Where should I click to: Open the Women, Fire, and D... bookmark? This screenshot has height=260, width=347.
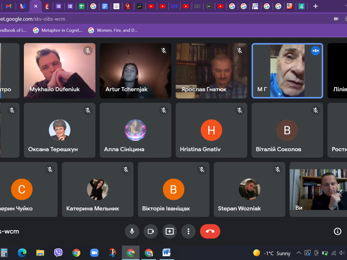113,30
